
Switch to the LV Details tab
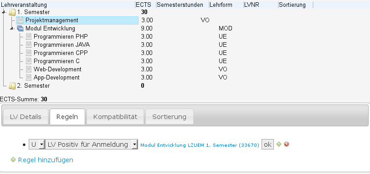(x=26, y=117)
